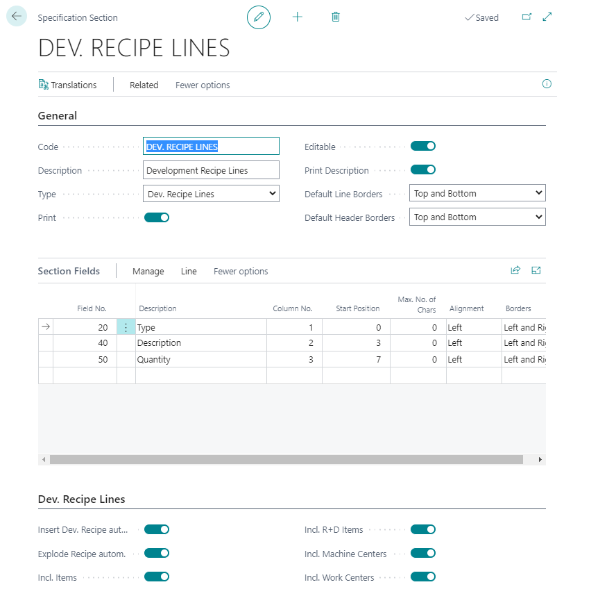This screenshot has width=591, height=596.
Task: Click the Code input field
Action: [x=211, y=147]
